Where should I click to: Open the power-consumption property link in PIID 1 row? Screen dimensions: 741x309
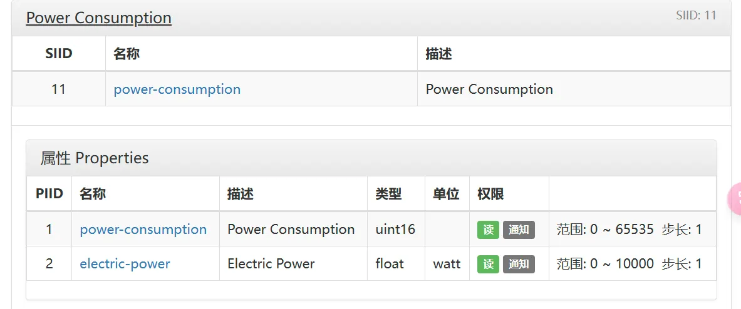[x=143, y=230]
